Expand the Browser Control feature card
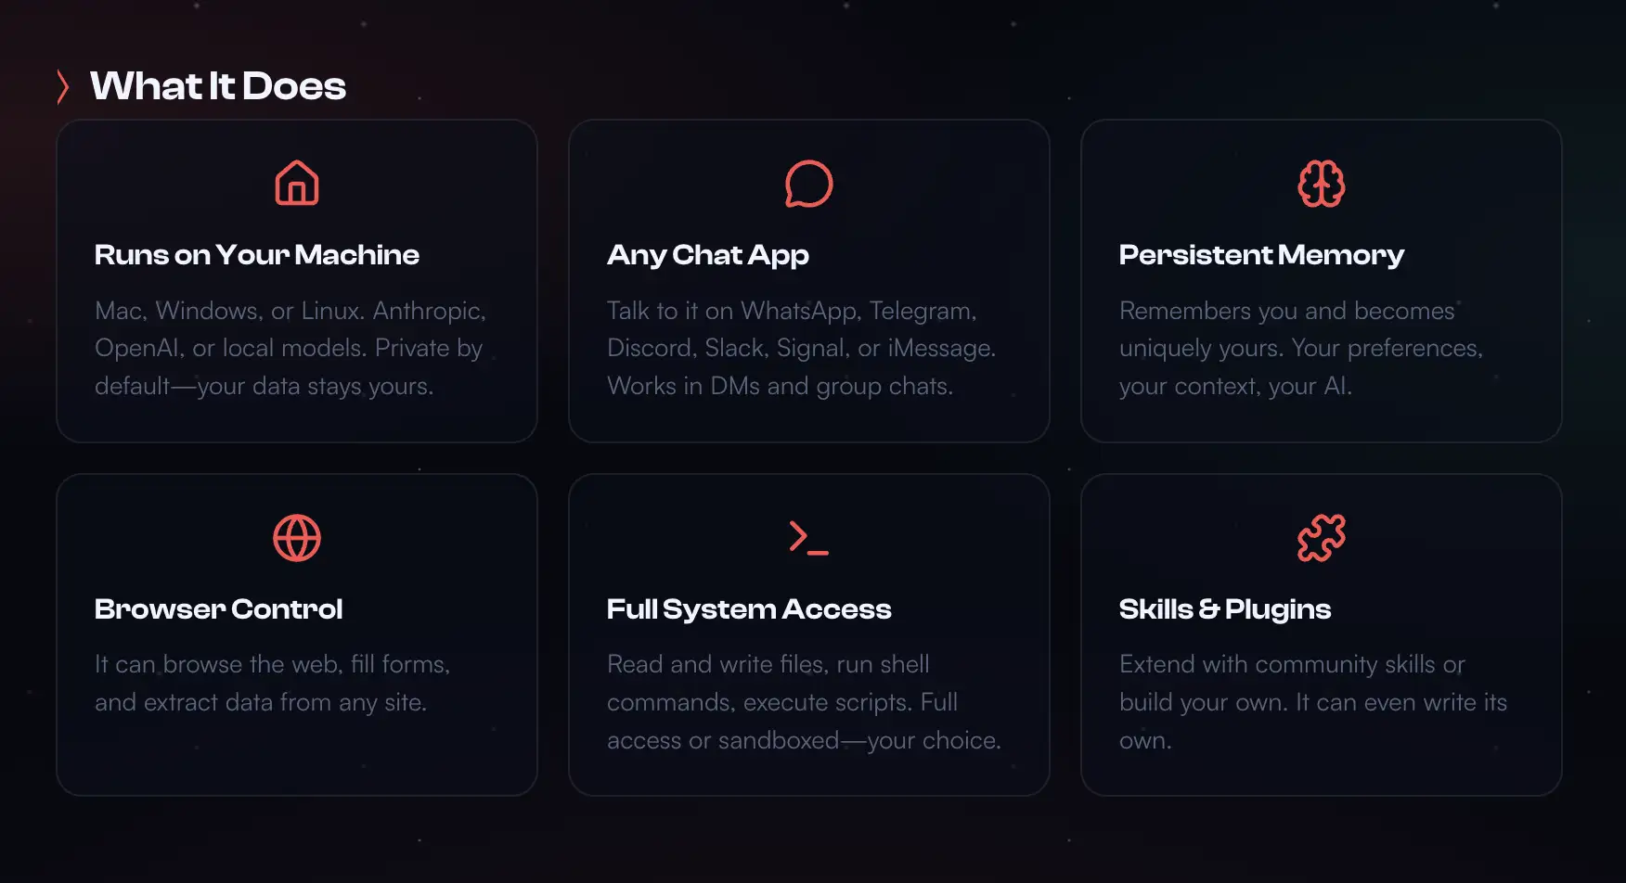1626x883 pixels. (297, 634)
